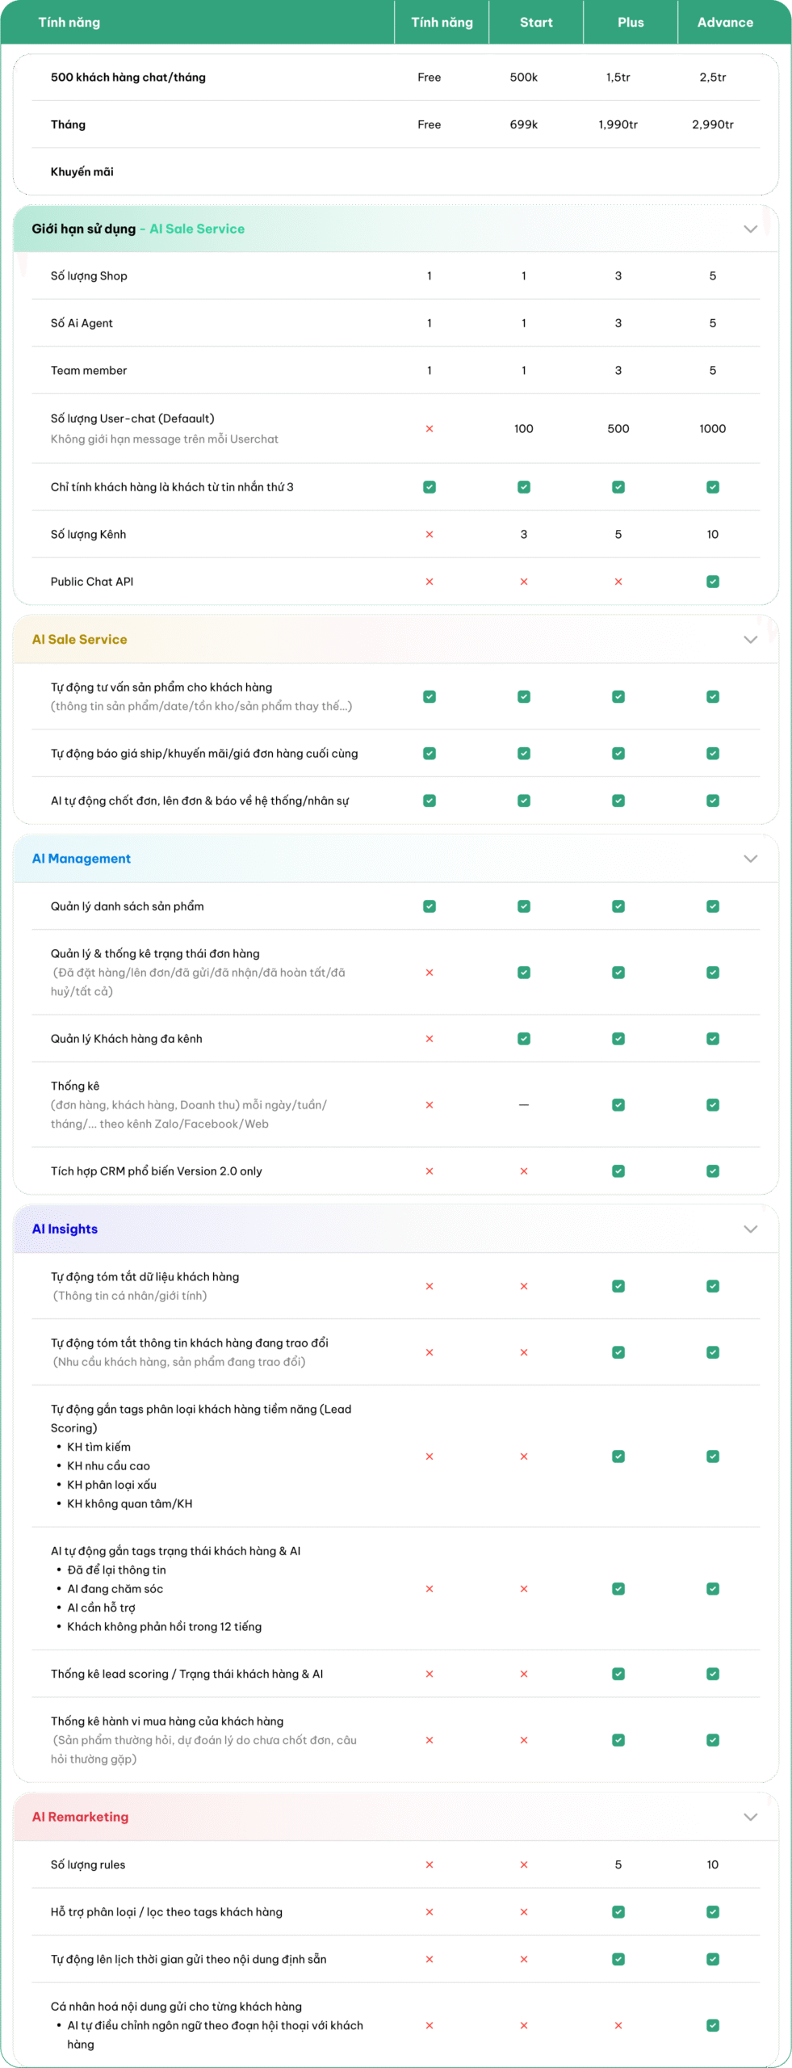Click the red X for Số lượng rules under Start

pos(524,1864)
